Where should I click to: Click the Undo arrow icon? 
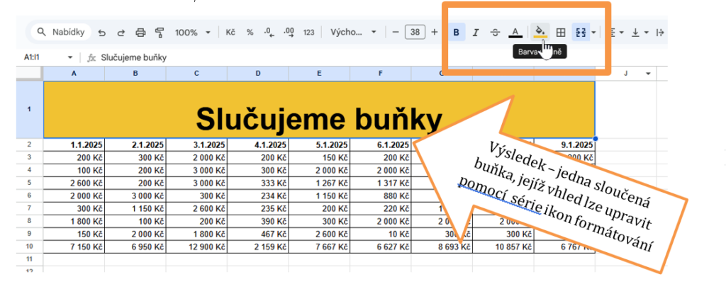(102, 33)
